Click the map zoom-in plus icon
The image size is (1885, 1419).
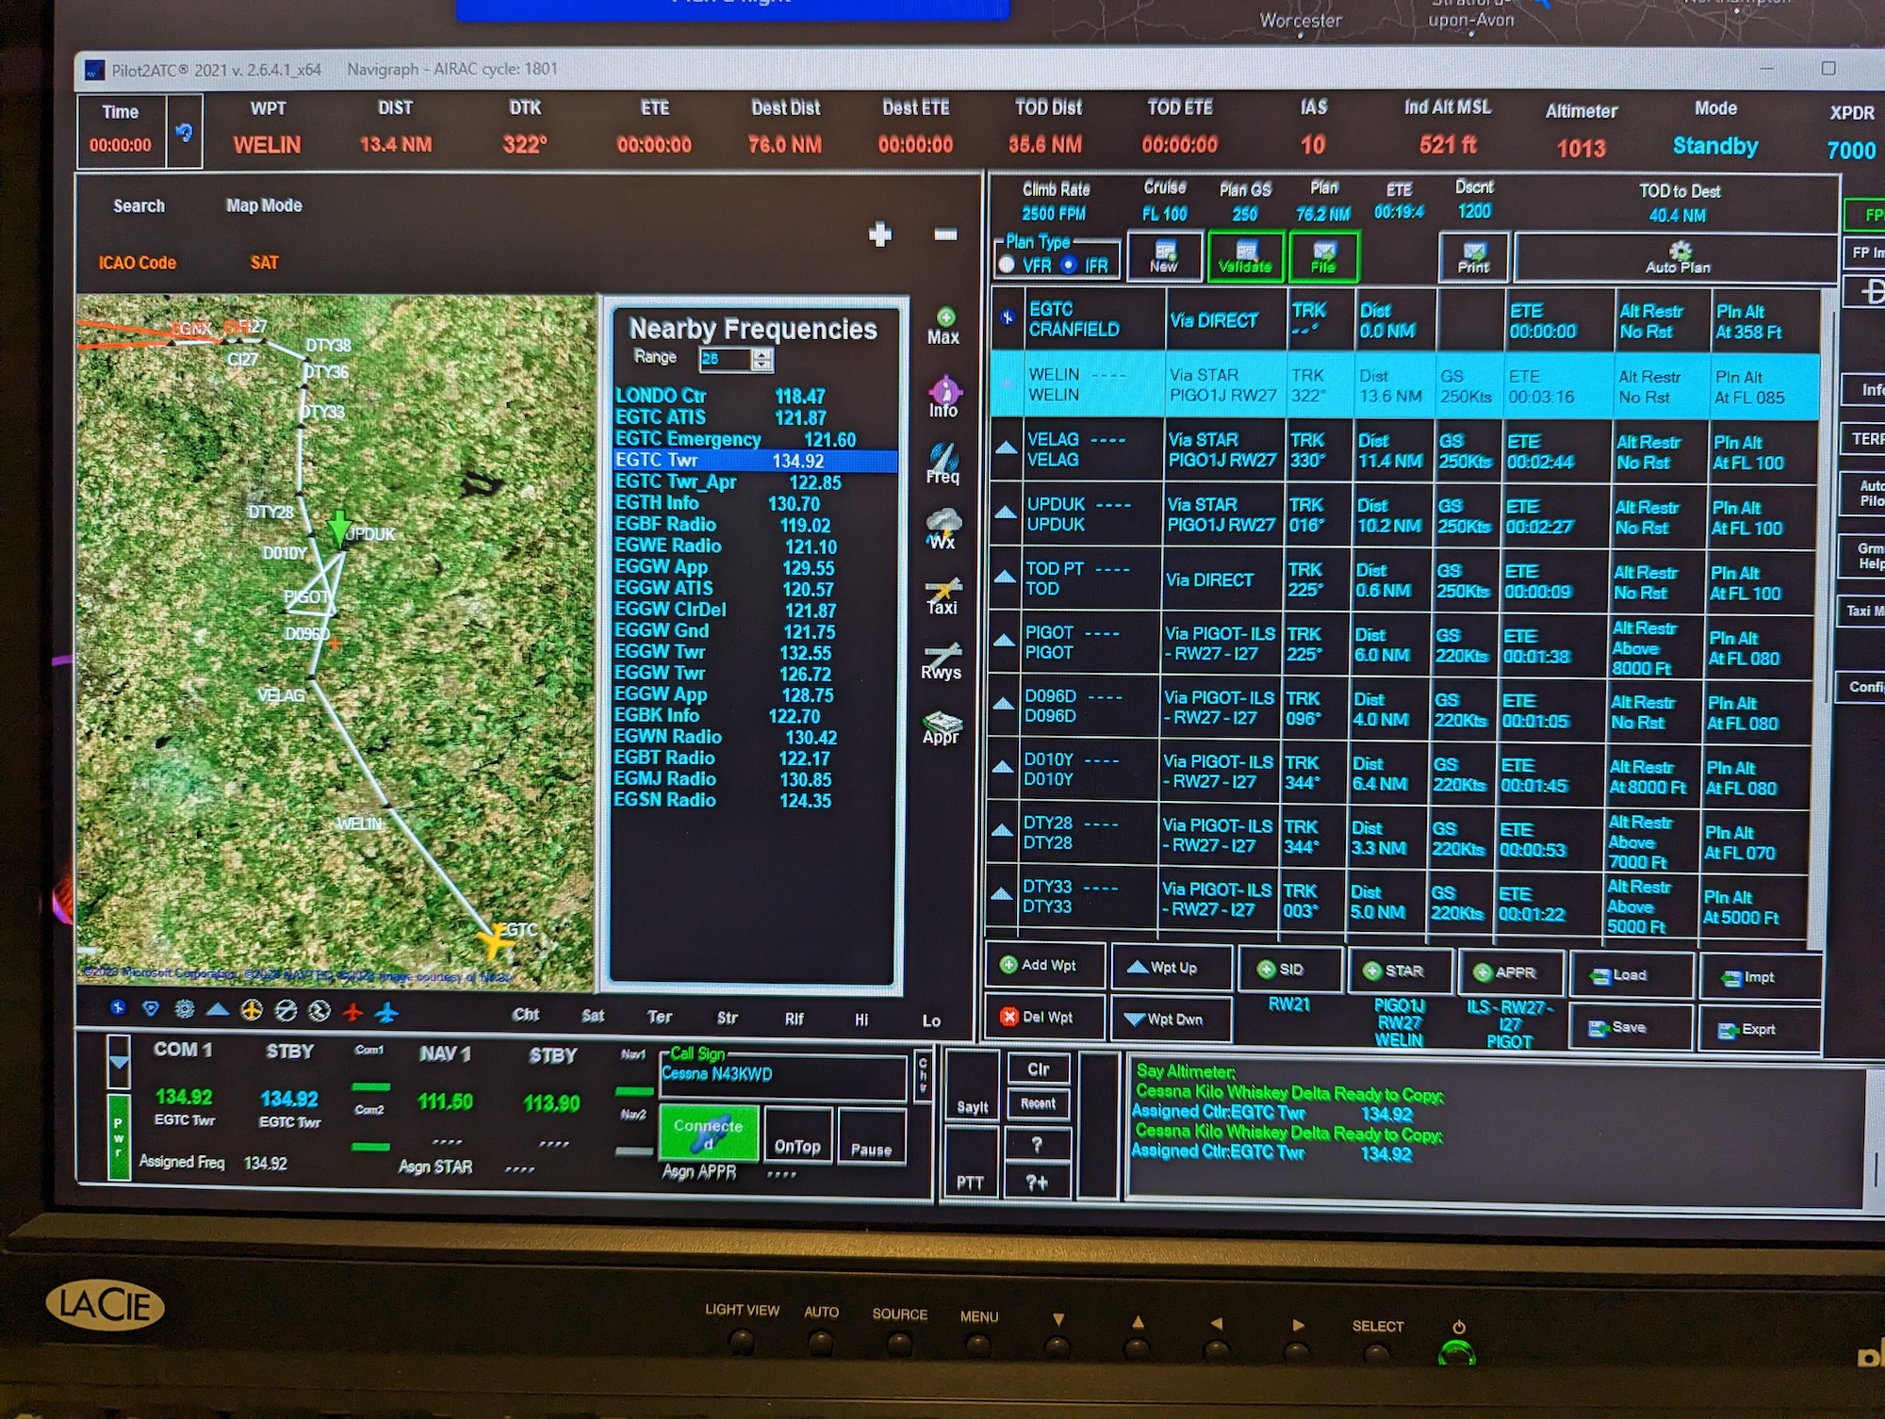tap(879, 234)
